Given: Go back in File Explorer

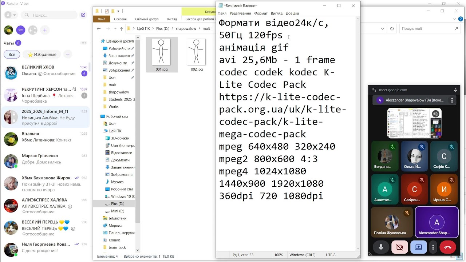Looking at the screenshot, I should 99,28.
